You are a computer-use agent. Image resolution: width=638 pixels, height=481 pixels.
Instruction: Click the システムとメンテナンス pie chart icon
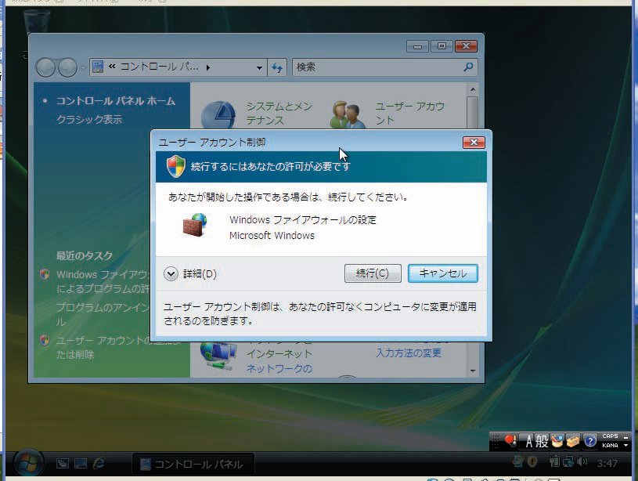[x=219, y=115]
